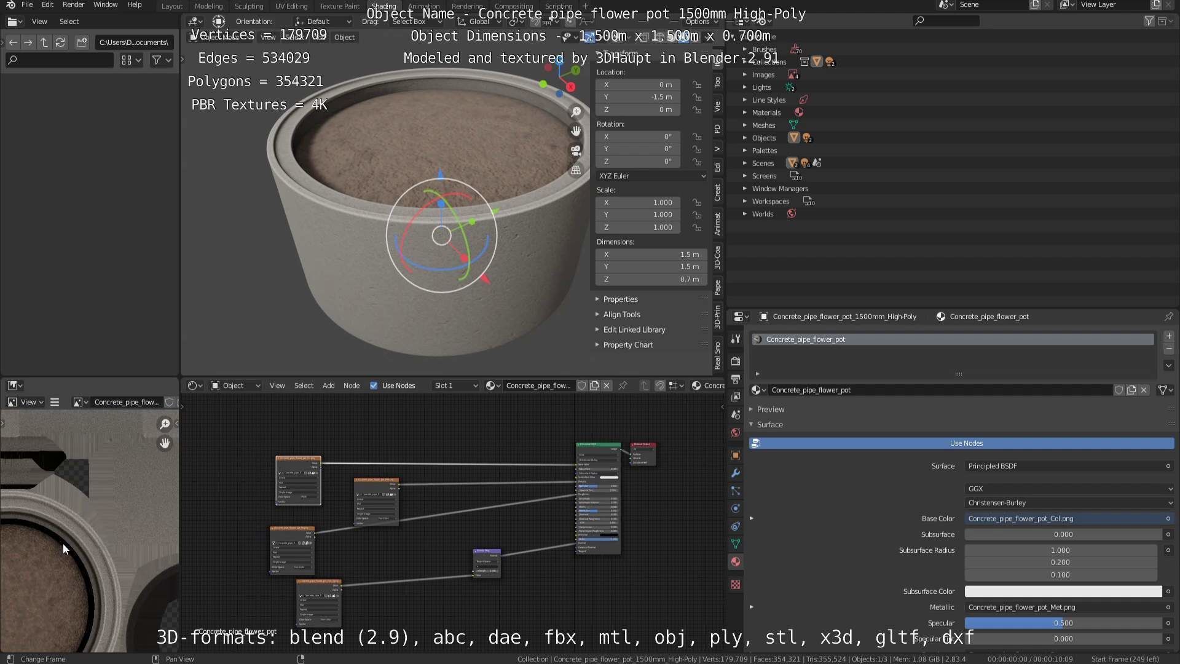
Task: Open the Modifier properties wrench tab
Action: point(736,473)
